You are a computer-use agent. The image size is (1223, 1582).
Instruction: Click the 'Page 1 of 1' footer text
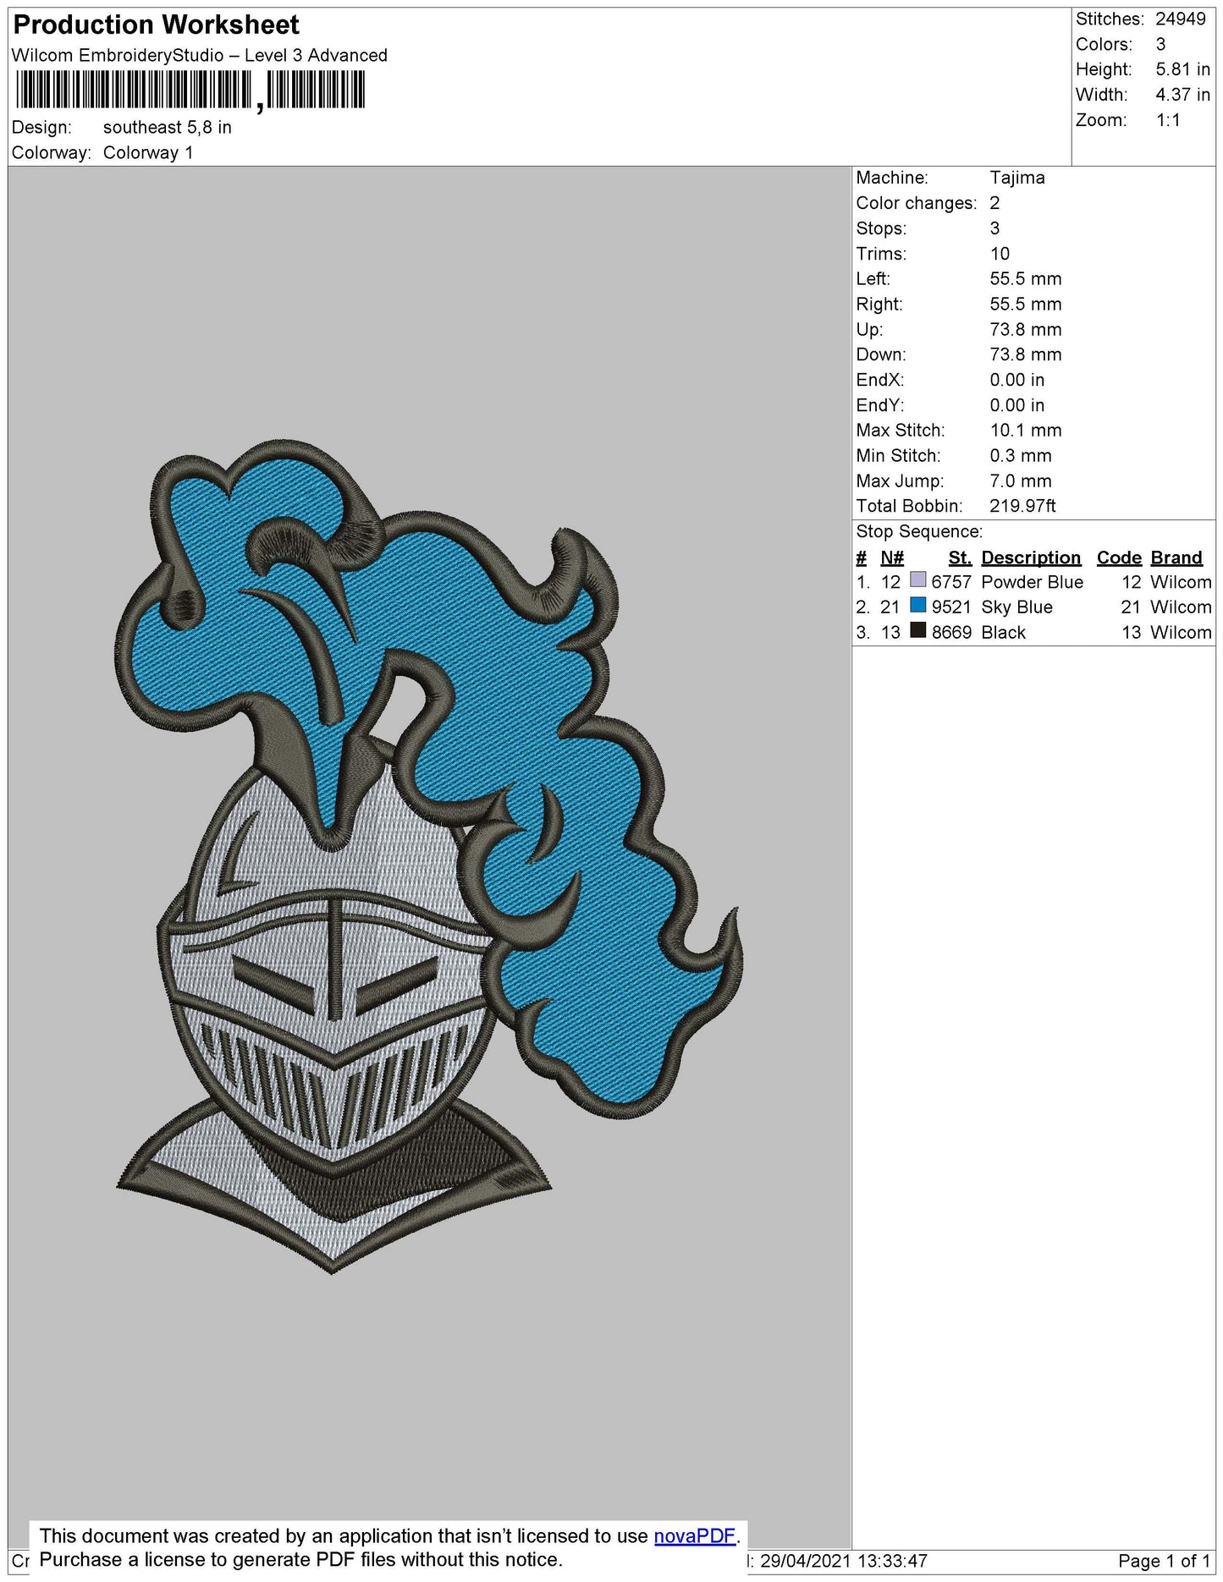coord(1164,1561)
